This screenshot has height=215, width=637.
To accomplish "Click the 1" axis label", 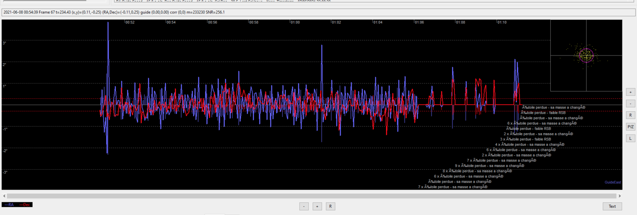I will (4, 86).
